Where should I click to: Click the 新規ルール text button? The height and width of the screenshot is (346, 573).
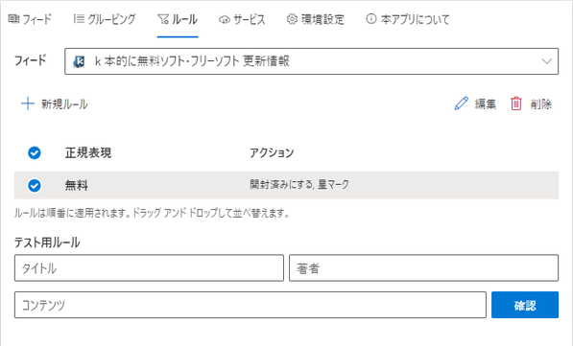coord(64,104)
